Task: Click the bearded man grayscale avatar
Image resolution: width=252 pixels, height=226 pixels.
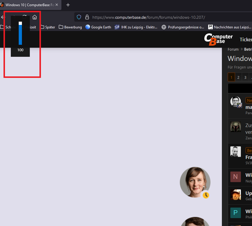Action: click(x=236, y=152)
